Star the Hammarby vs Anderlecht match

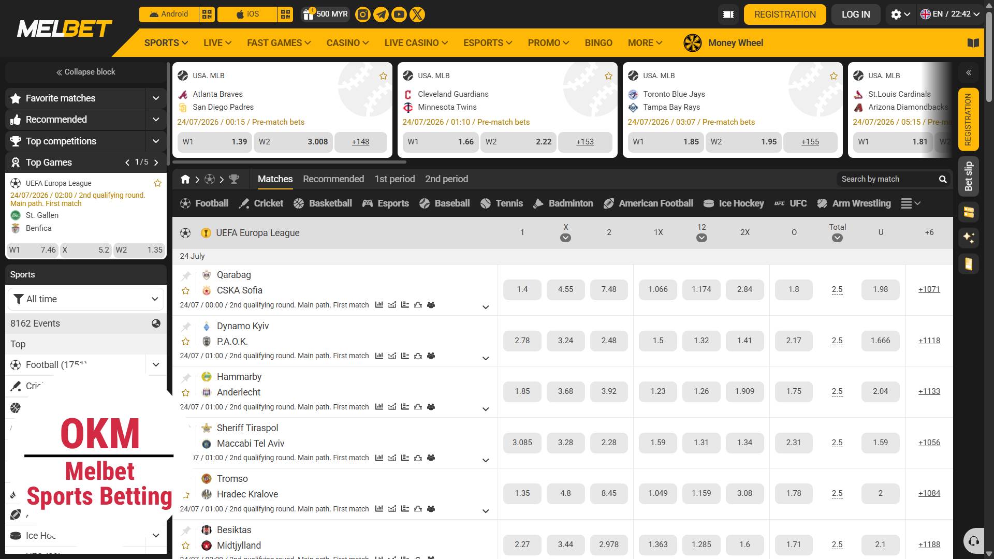[186, 393]
